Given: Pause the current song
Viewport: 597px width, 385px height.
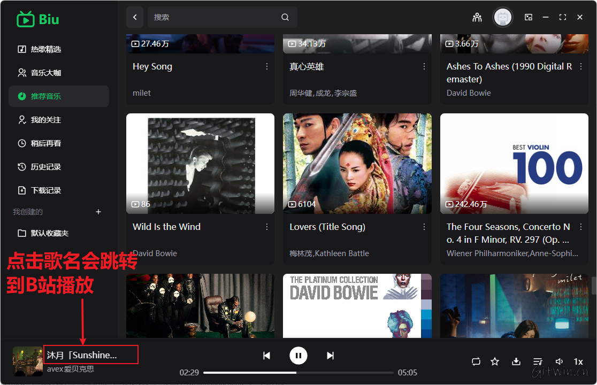Looking at the screenshot, I should point(298,356).
